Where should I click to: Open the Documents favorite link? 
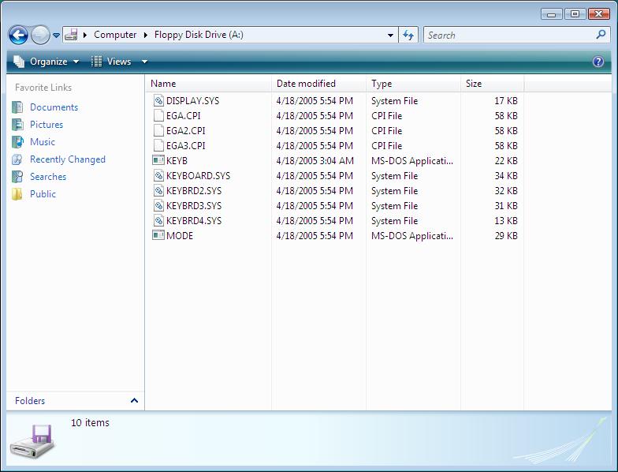[54, 107]
